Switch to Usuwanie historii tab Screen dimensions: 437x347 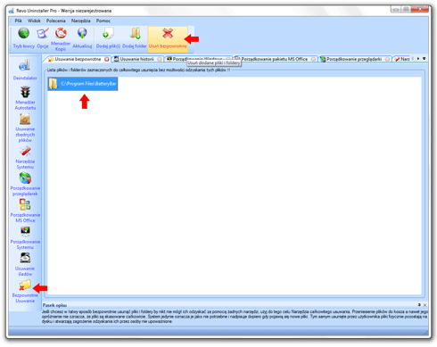(136, 59)
